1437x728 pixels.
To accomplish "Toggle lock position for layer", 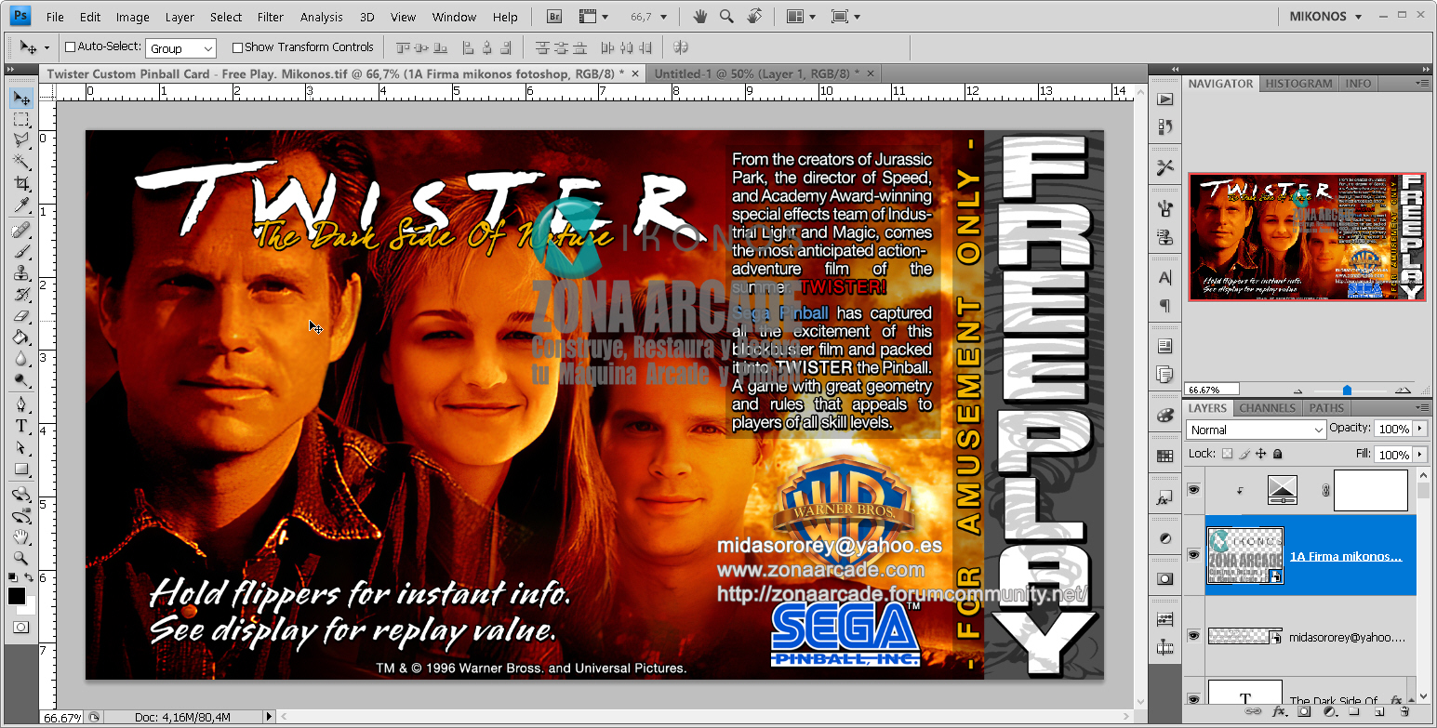I will [1261, 454].
